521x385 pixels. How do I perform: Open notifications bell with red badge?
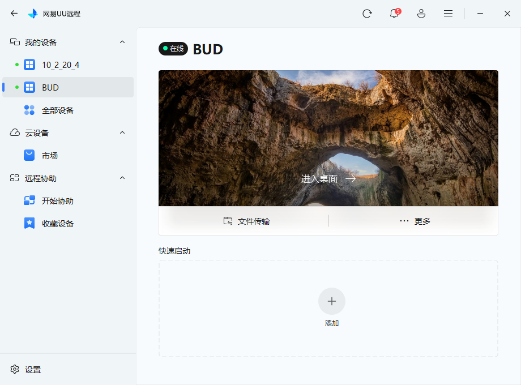[x=394, y=14]
